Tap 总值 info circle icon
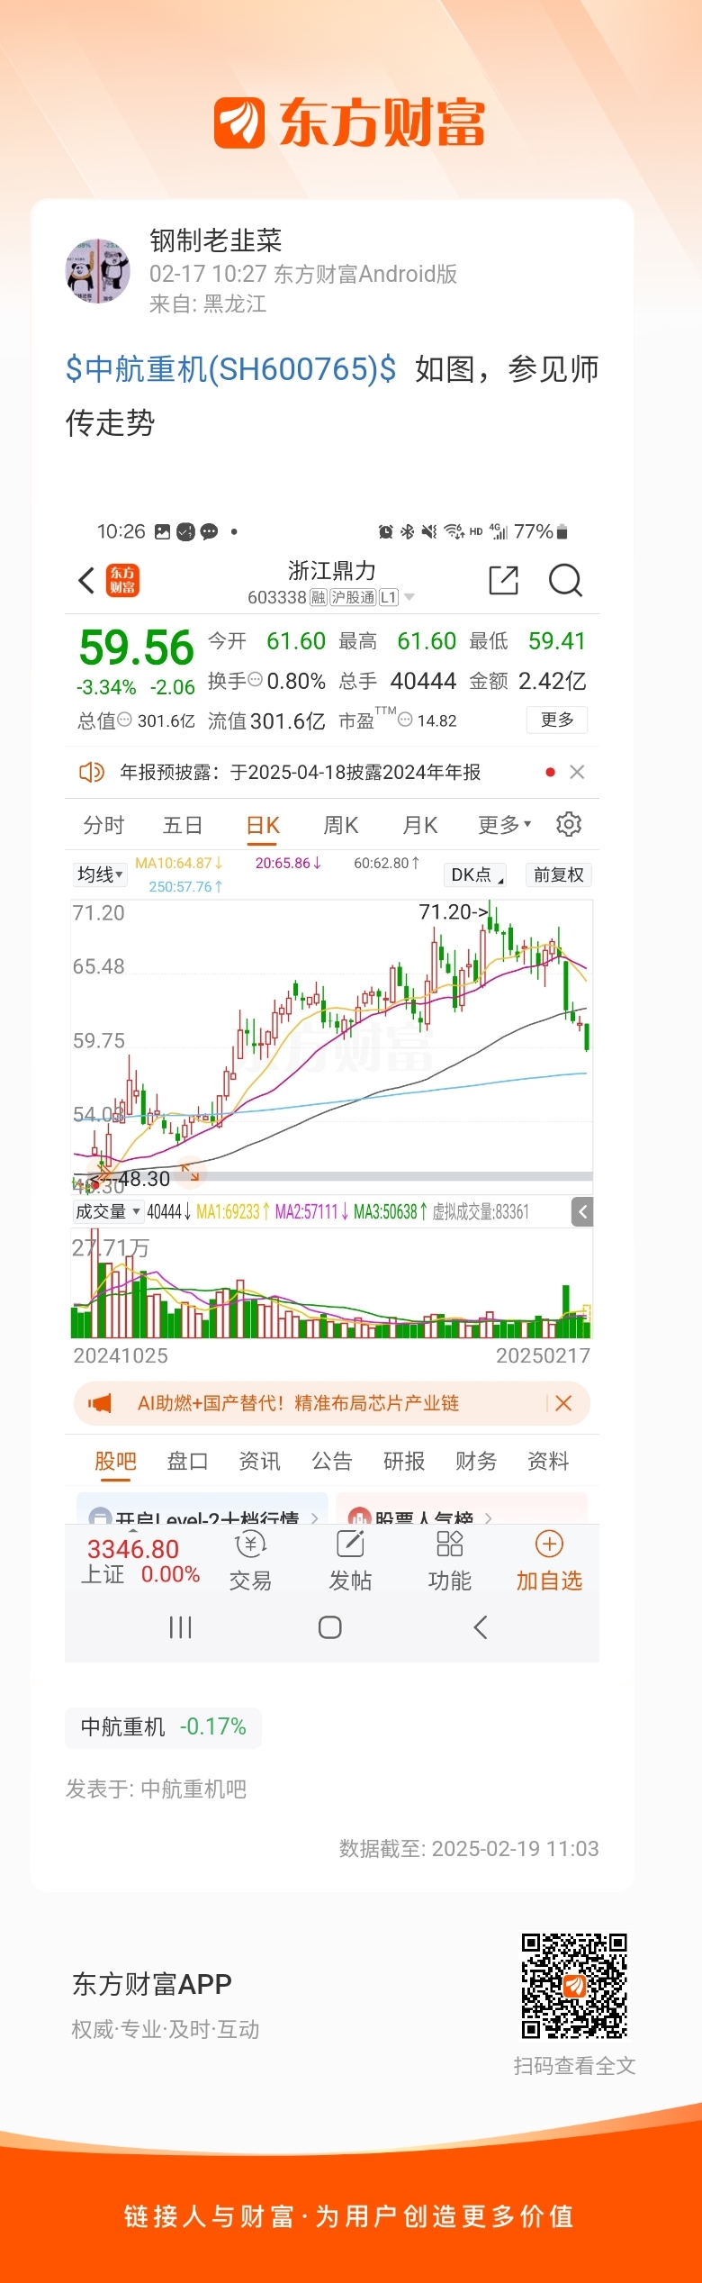 point(125,720)
